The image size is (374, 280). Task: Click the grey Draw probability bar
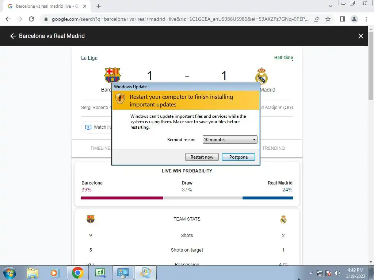pyautogui.click(x=203, y=198)
